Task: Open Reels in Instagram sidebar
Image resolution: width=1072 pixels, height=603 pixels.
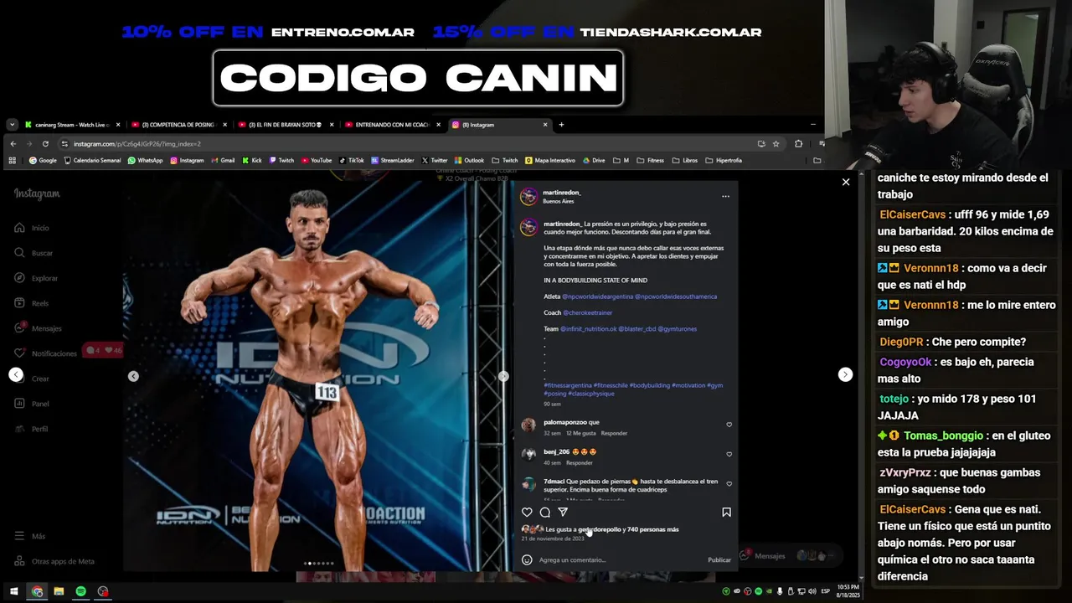Action: point(31,303)
